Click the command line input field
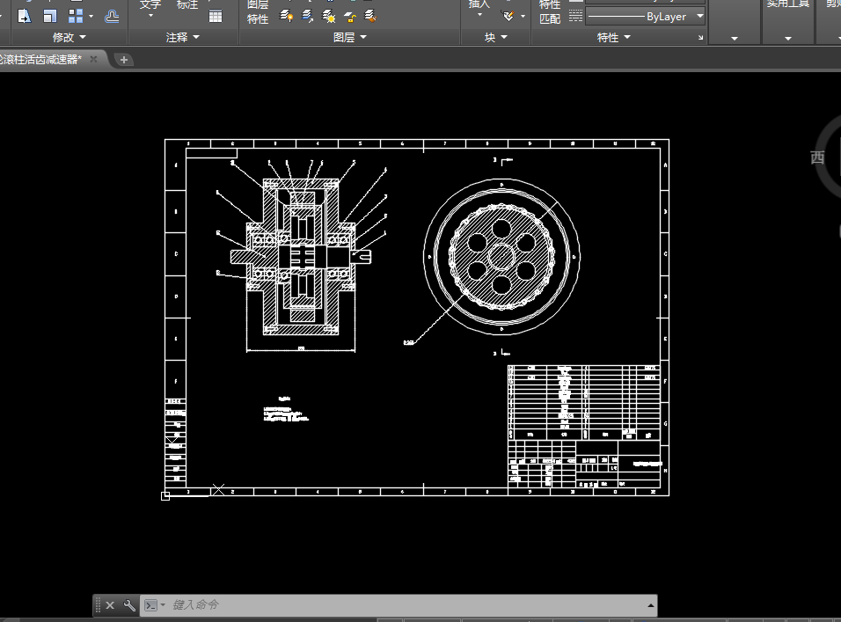The image size is (841, 622). click(407, 604)
